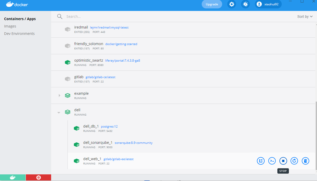Click the dell_web_1 container icon
Screen dimensions: 317x181
point(76,161)
